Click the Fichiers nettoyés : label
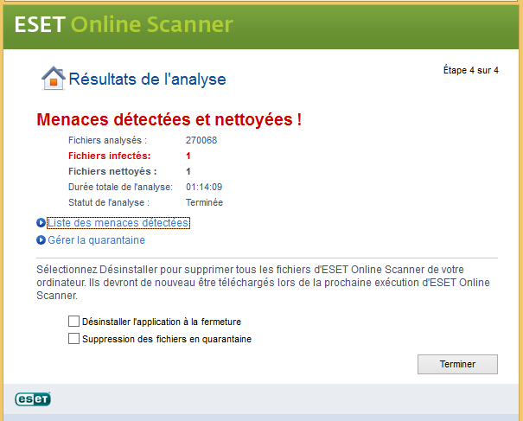The height and width of the screenshot is (421, 523). click(112, 171)
